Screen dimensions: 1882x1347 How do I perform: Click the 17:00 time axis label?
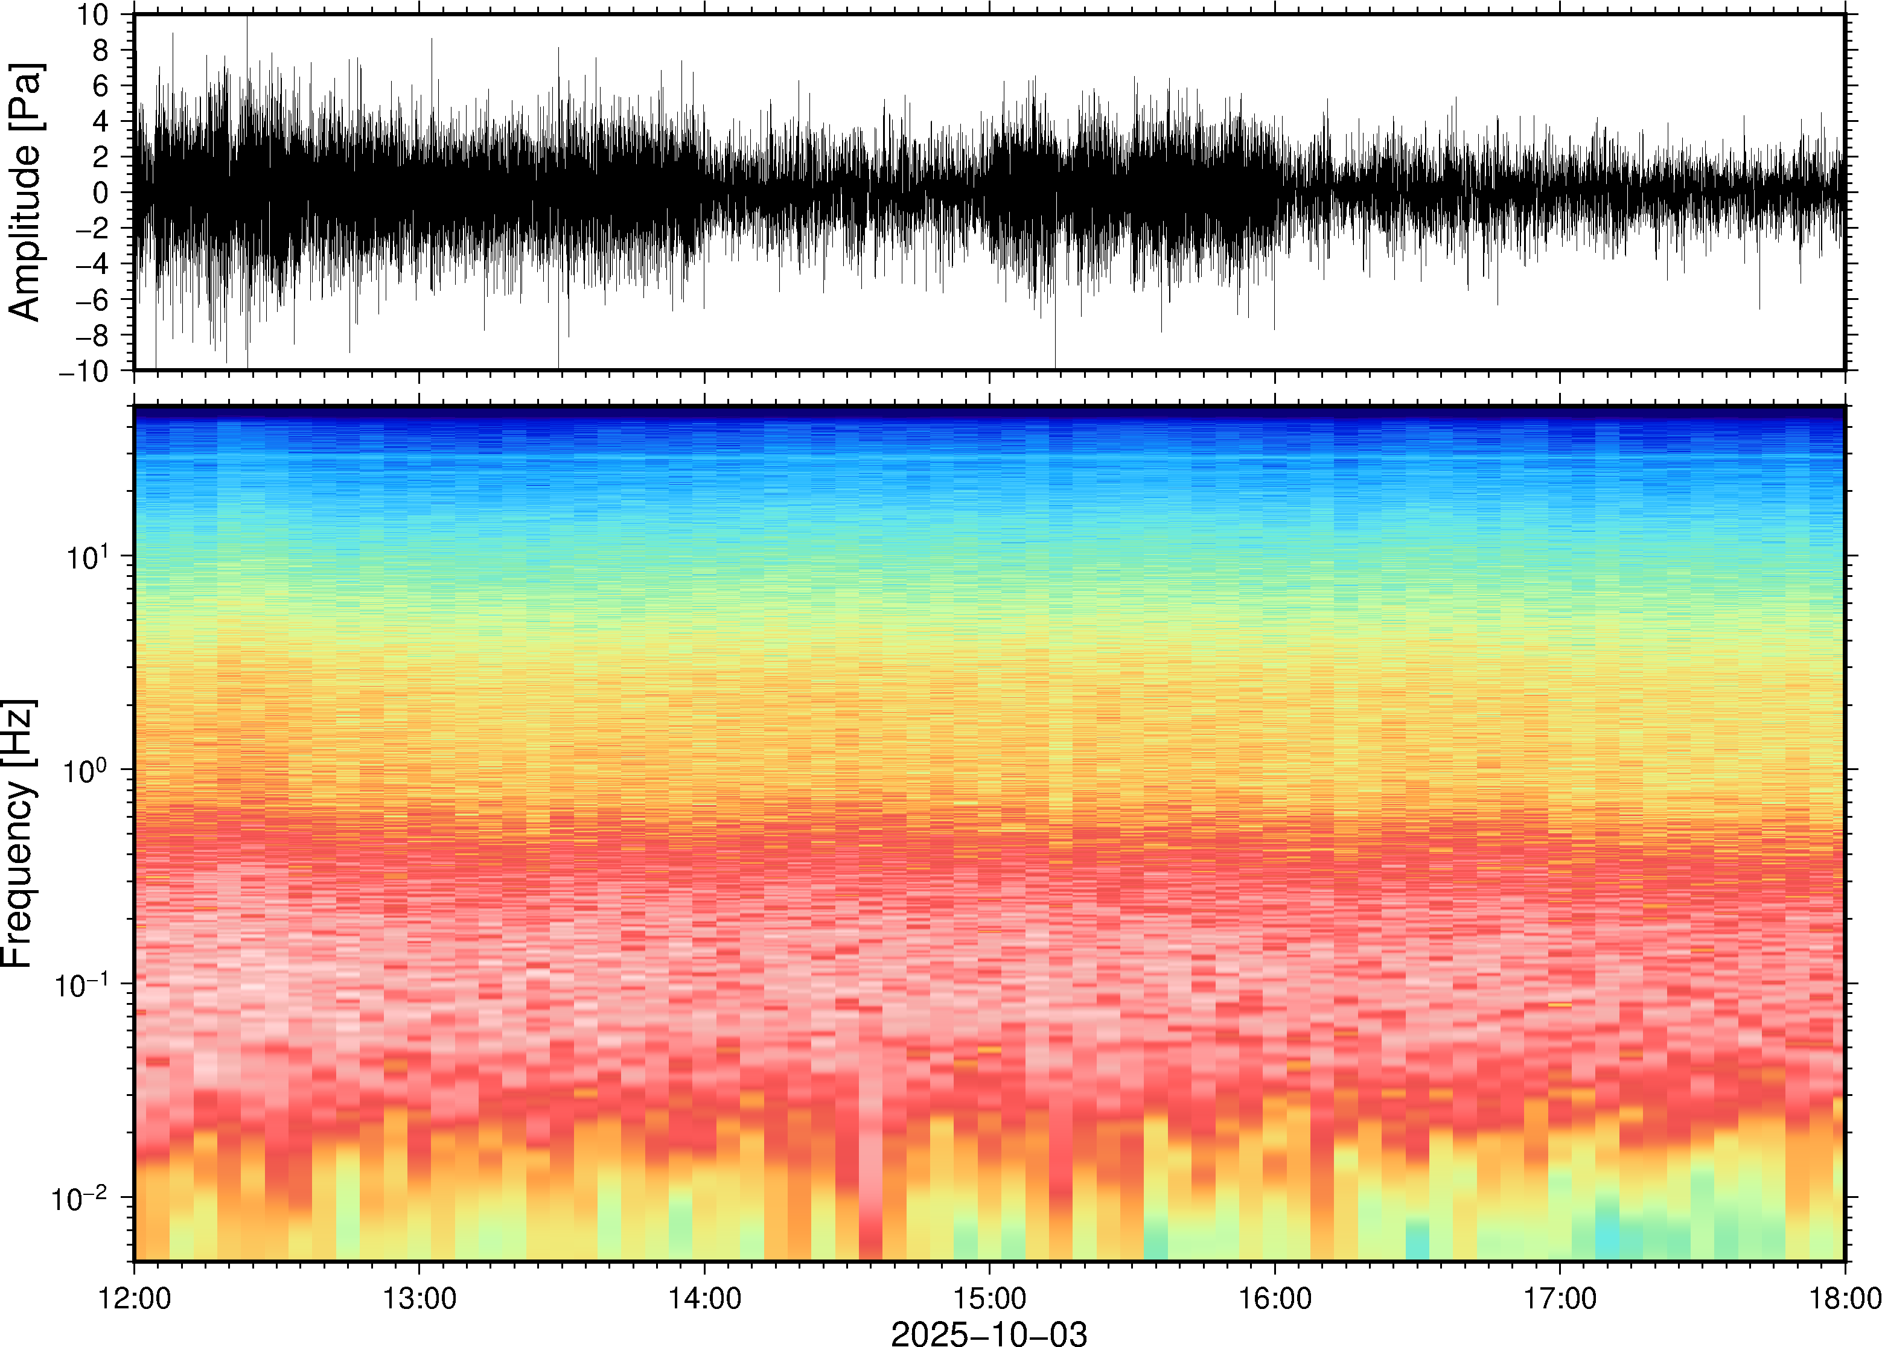[x=1560, y=1298]
